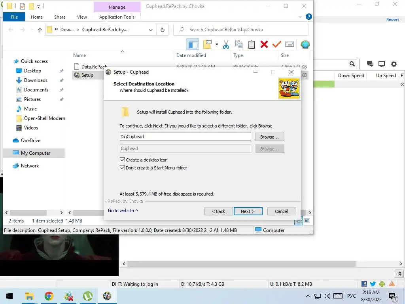Viewport: 405px width, 304px height.
Task: Select Network in navigation pane
Action: point(30,166)
